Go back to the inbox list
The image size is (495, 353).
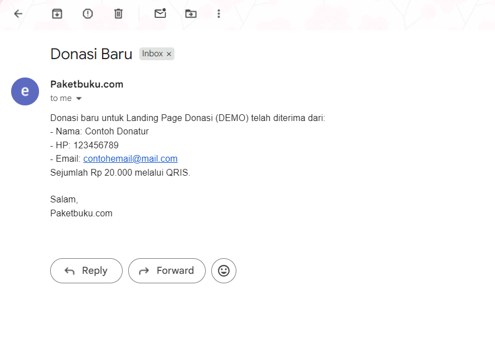pos(18,14)
